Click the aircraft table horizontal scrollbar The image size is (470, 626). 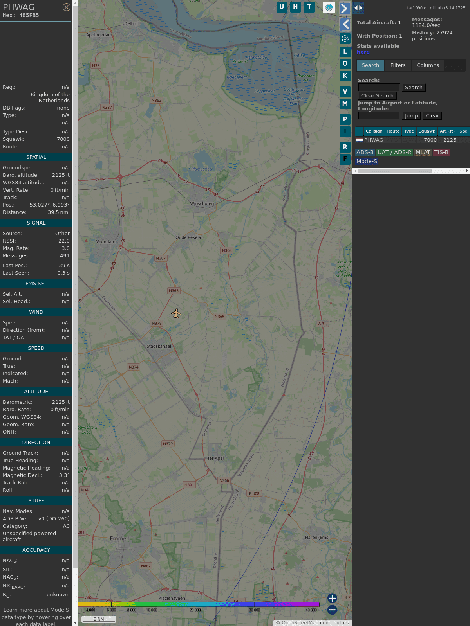[395, 171]
